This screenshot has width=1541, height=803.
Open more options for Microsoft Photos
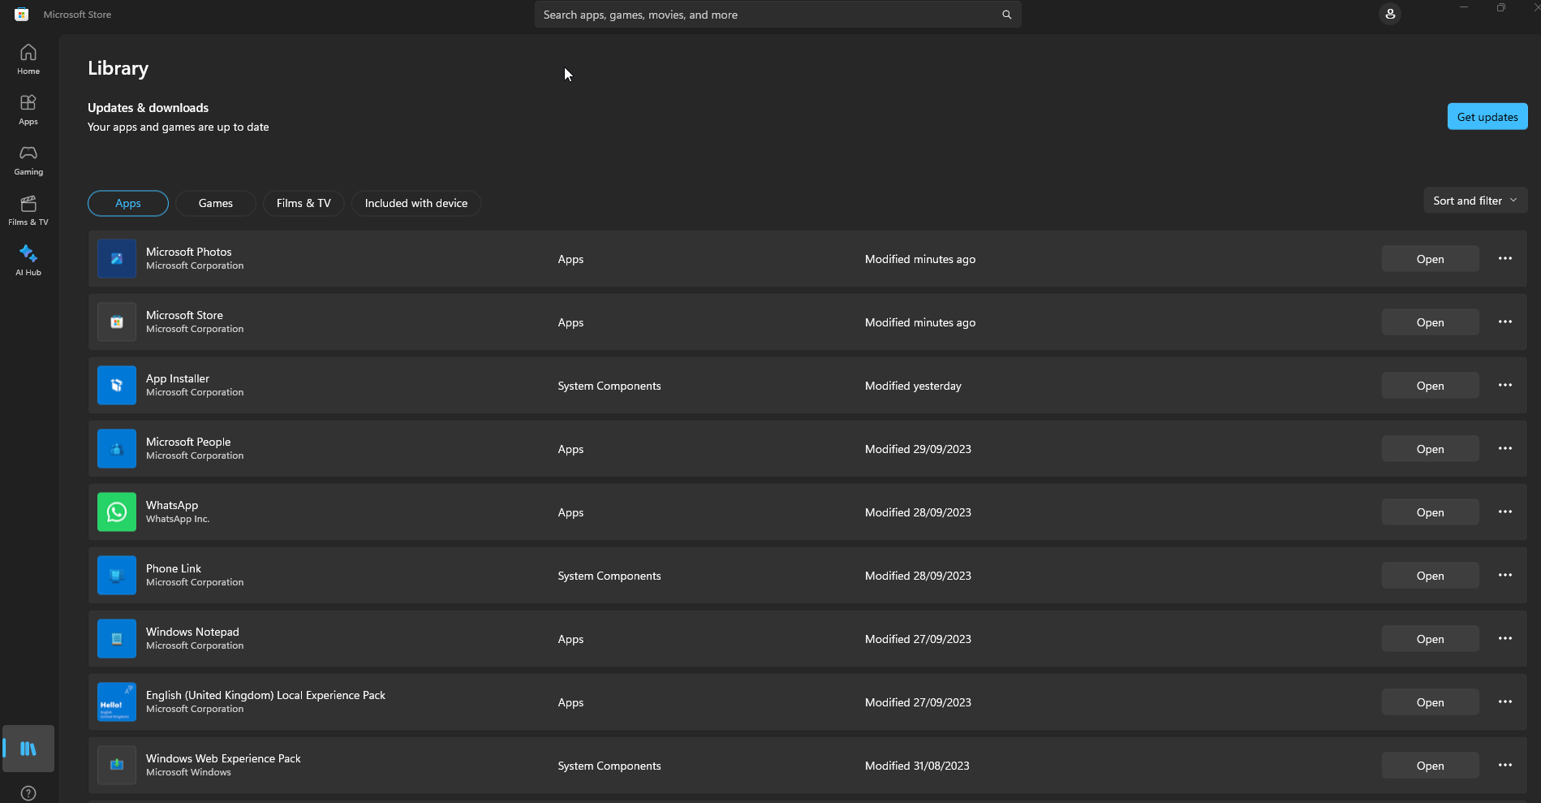pyautogui.click(x=1505, y=258)
